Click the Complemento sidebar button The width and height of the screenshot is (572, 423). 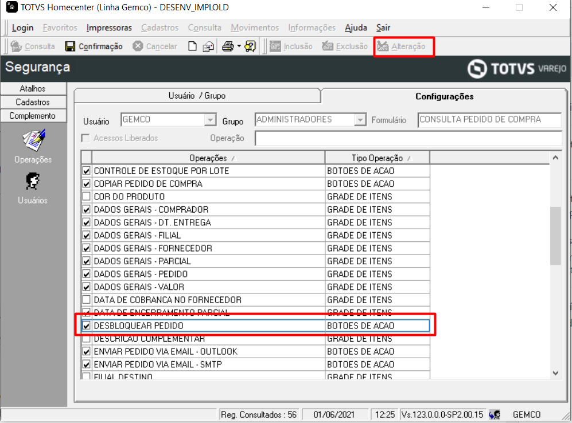click(33, 116)
